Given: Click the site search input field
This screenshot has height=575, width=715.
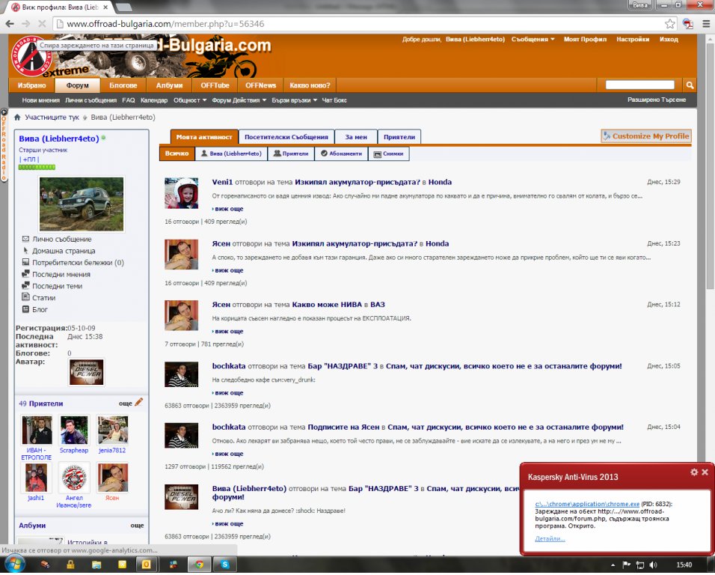Looking at the screenshot, I should pyautogui.click(x=639, y=85).
